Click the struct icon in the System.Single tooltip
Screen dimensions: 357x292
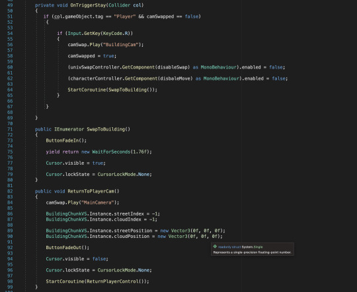[x=215, y=247]
